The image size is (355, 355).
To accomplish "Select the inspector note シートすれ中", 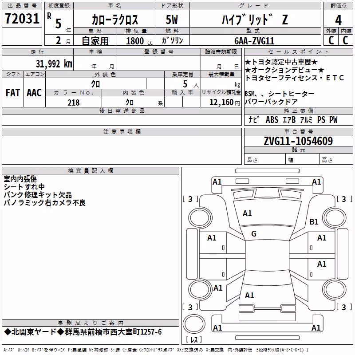I will pyautogui.click(x=24, y=187).
